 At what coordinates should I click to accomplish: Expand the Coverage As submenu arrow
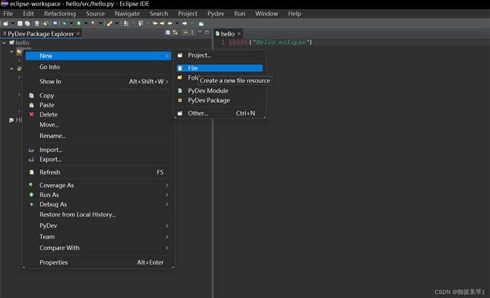point(167,185)
